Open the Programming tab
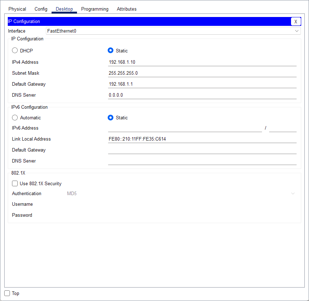This screenshot has height=301, width=309. [x=95, y=9]
